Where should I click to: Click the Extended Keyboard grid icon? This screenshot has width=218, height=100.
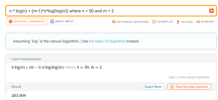point(114,22)
